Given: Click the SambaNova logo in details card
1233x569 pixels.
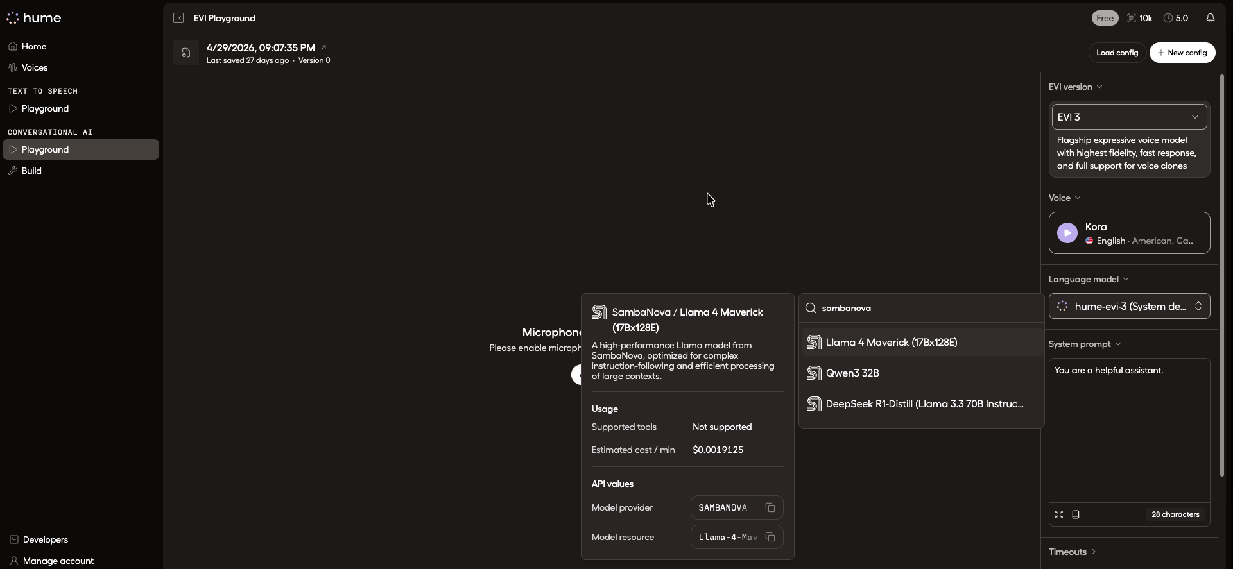Looking at the screenshot, I should [x=599, y=312].
